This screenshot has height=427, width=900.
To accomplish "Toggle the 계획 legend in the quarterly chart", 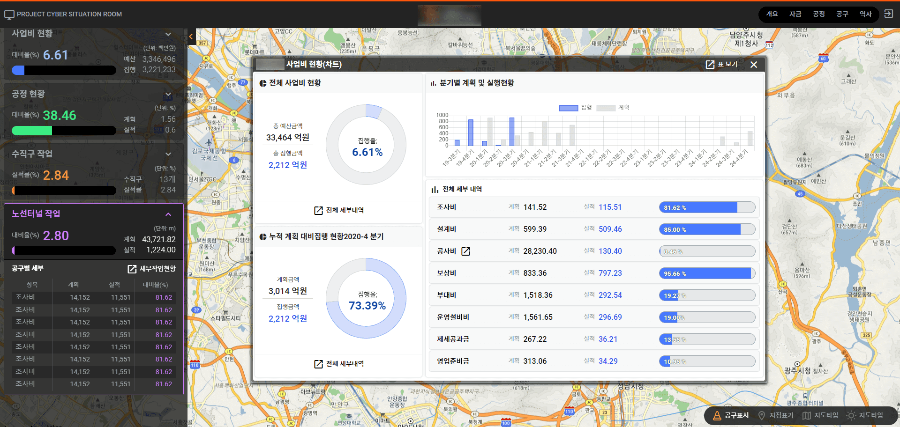I will click(x=614, y=107).
